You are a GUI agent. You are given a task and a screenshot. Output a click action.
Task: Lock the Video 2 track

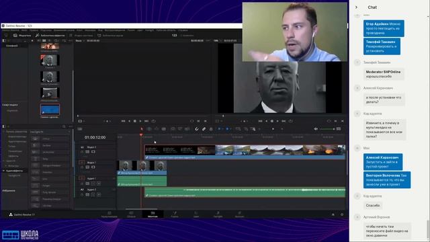click(x=82, y=152)
